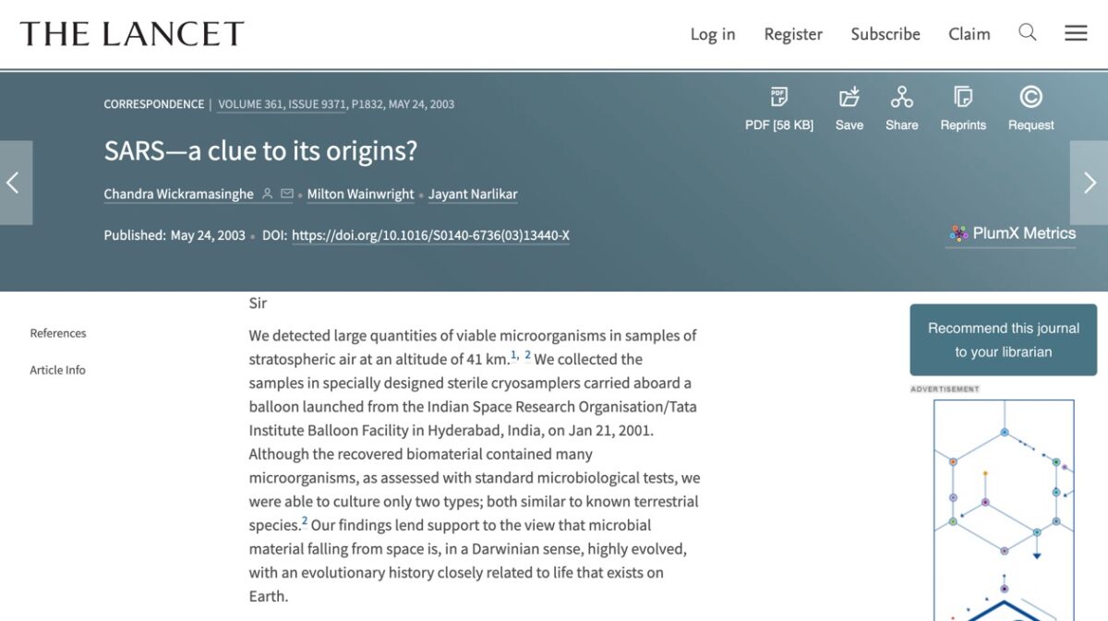Open PlumX Metrics widget

(x=1012, y=233)
